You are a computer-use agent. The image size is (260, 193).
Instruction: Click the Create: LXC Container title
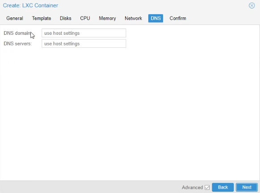click(30, 5)
